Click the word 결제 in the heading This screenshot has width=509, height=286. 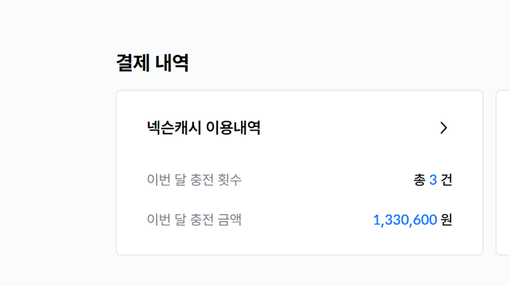pos(133,62)
